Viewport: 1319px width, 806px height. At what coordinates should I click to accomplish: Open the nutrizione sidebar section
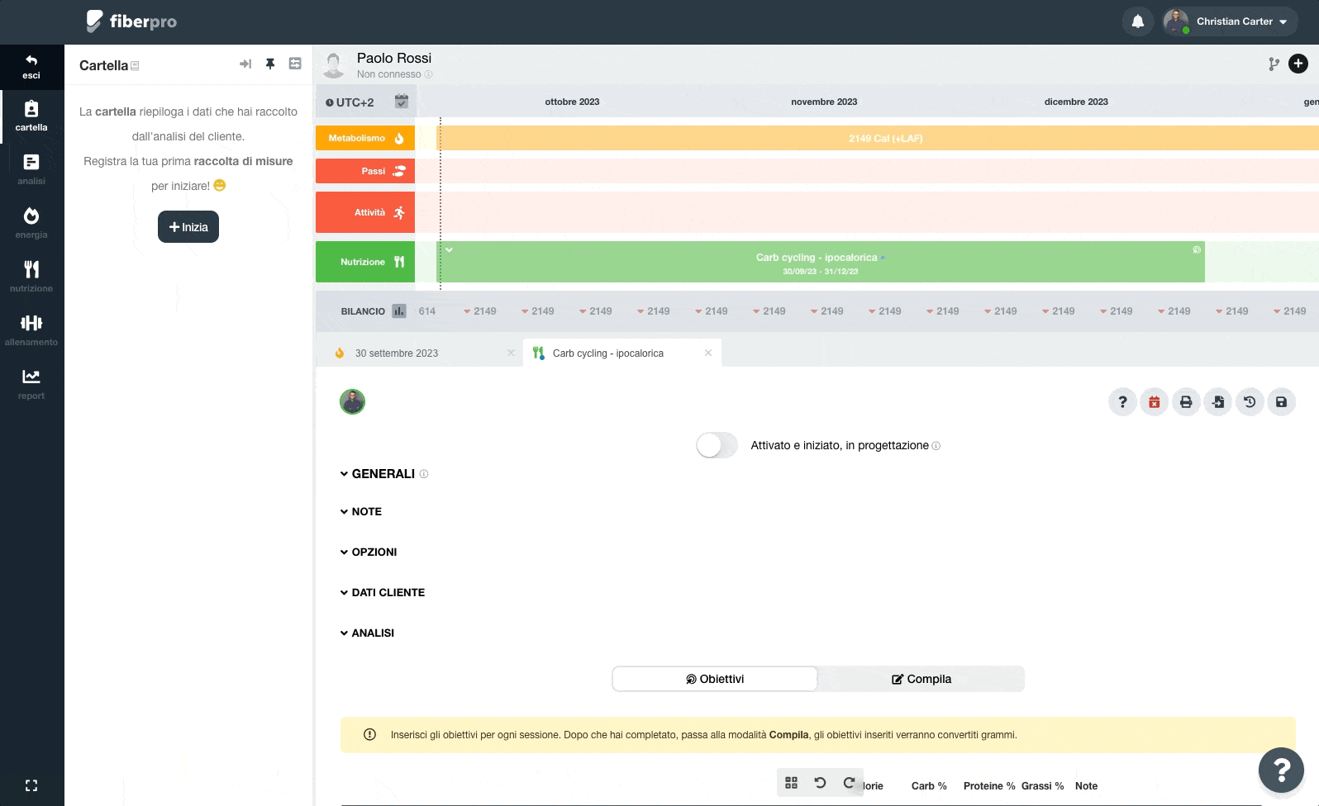click(31, 277)
